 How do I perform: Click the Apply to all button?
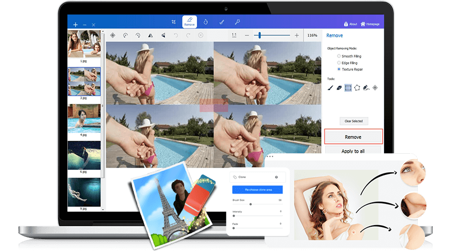tap(353, 150)
